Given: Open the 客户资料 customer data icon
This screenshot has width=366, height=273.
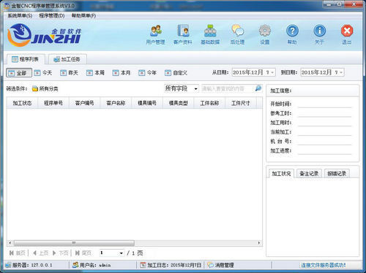Looking at the screenshot, I should pos(183,31).
